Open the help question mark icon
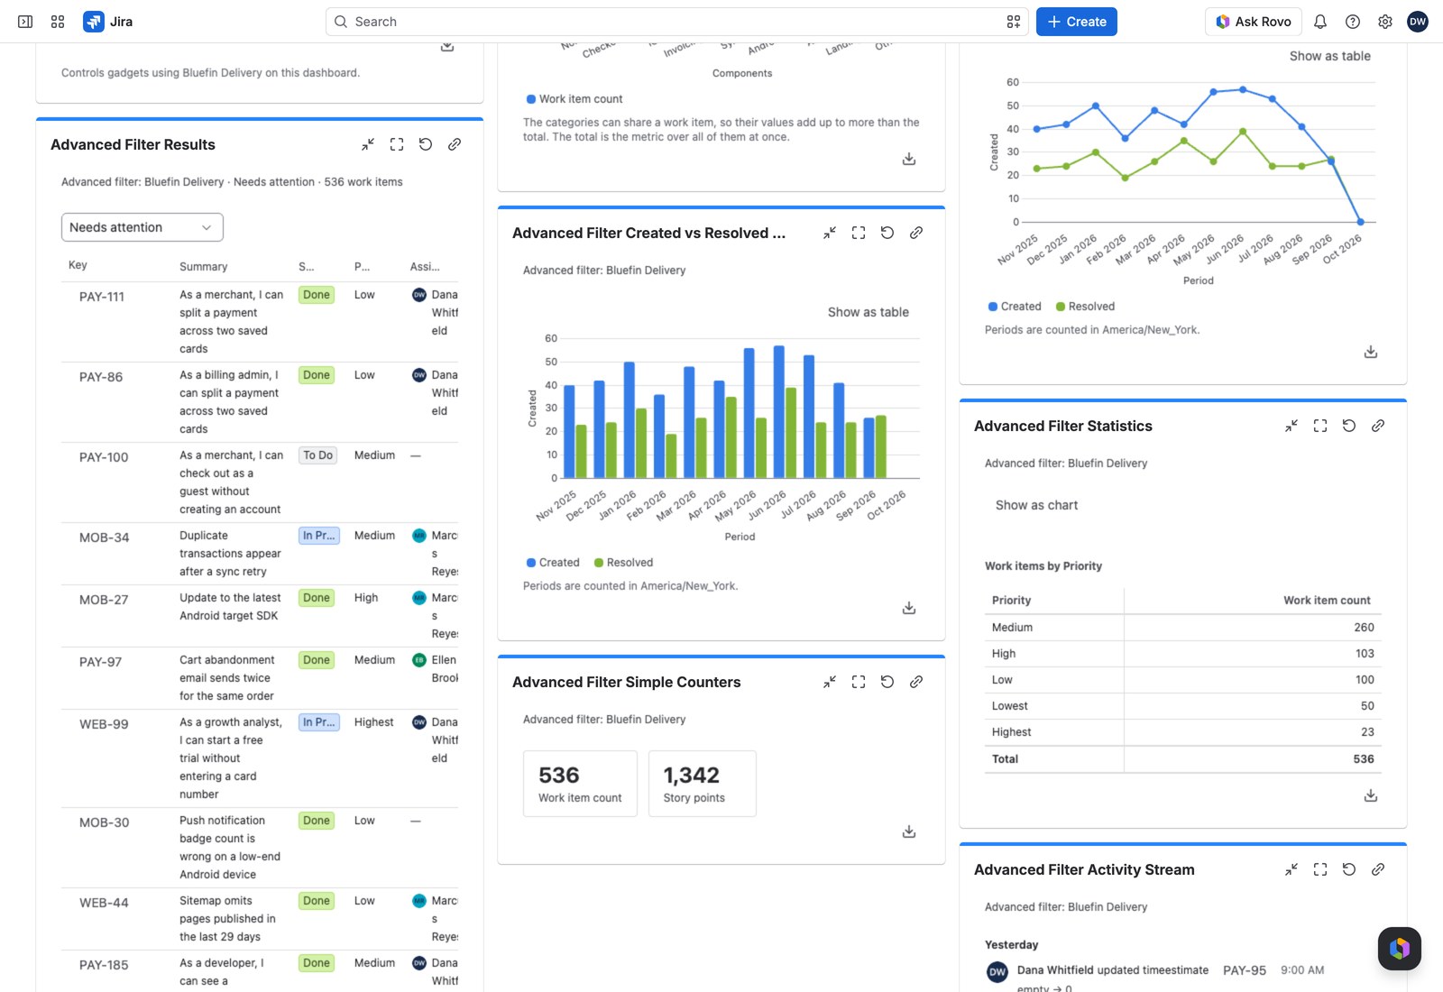1443x992 pixels. [x=1353, y=22]
